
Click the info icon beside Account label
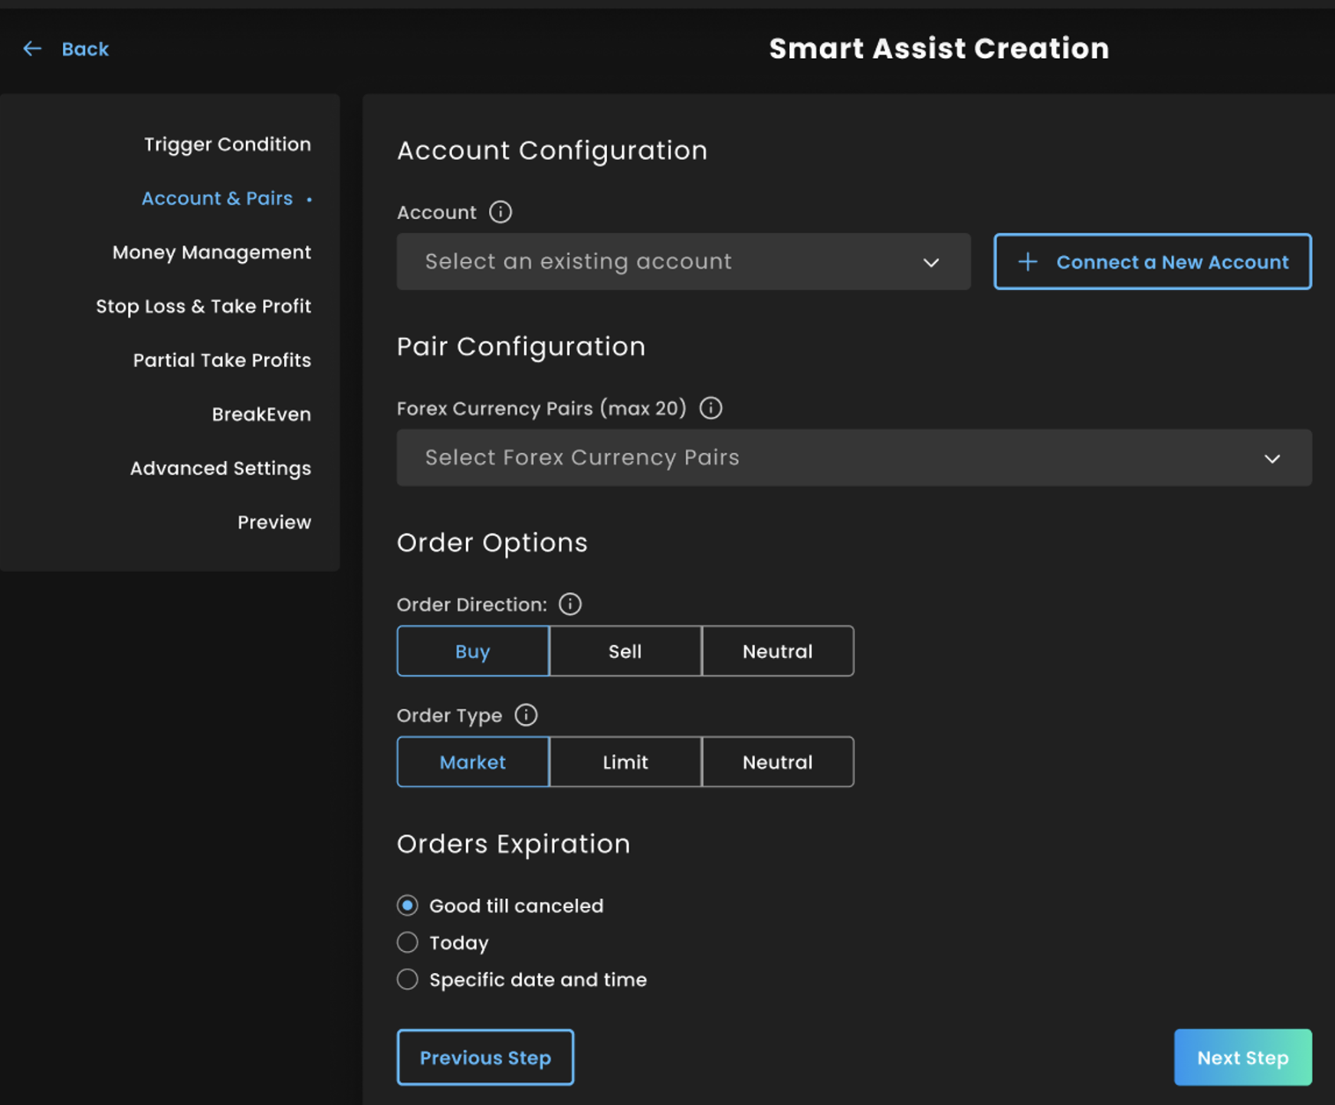pyautogui.click(x=500, y=212)
